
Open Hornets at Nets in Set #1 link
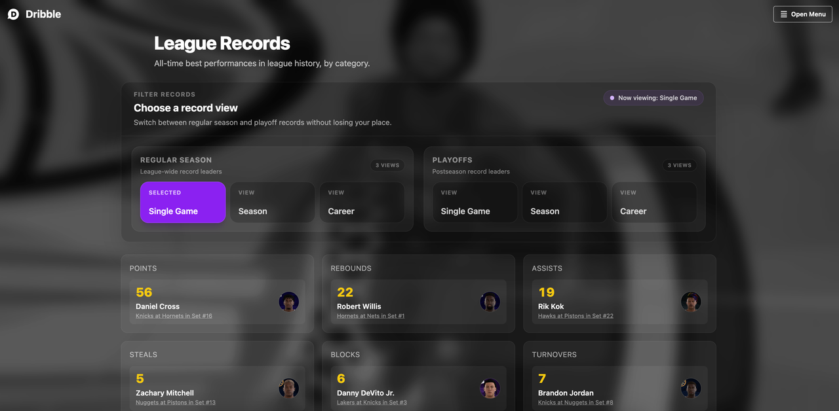point(370,316)
